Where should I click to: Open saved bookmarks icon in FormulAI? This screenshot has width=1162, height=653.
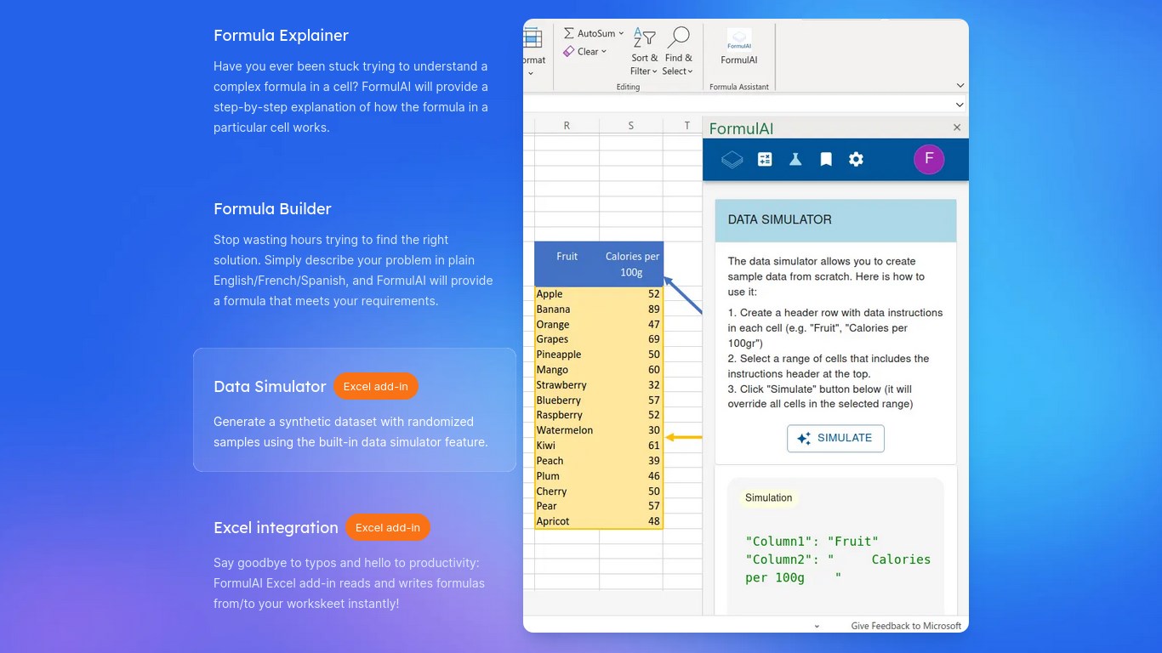826,159
